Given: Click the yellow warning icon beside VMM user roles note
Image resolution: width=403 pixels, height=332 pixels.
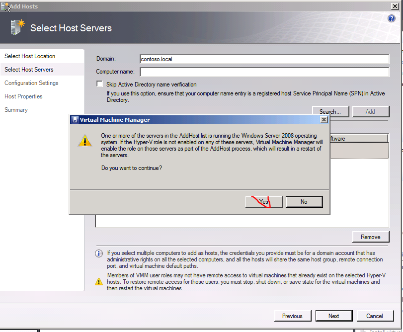Looking at the screenshot, I should click(99, 282).
